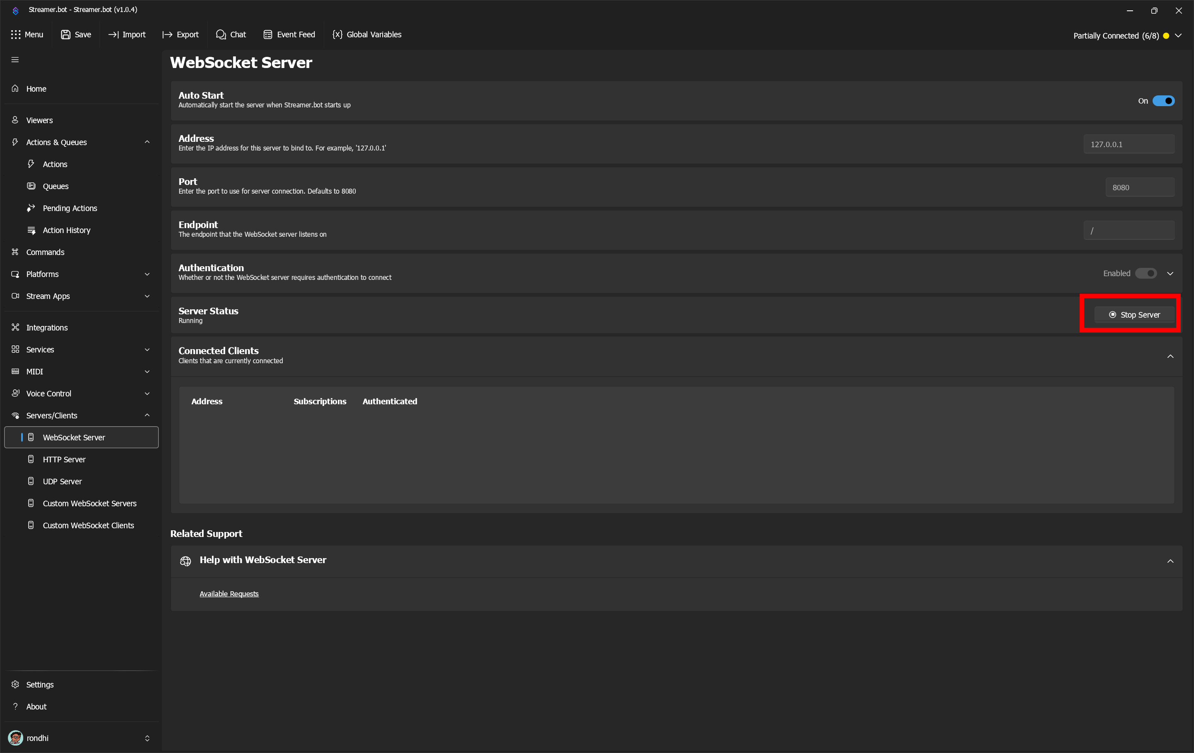The height and width of the screenshot is (753, 1194).
Task: Collapse the sidebar with the hamburger icon
Action: tap(15, 60)
